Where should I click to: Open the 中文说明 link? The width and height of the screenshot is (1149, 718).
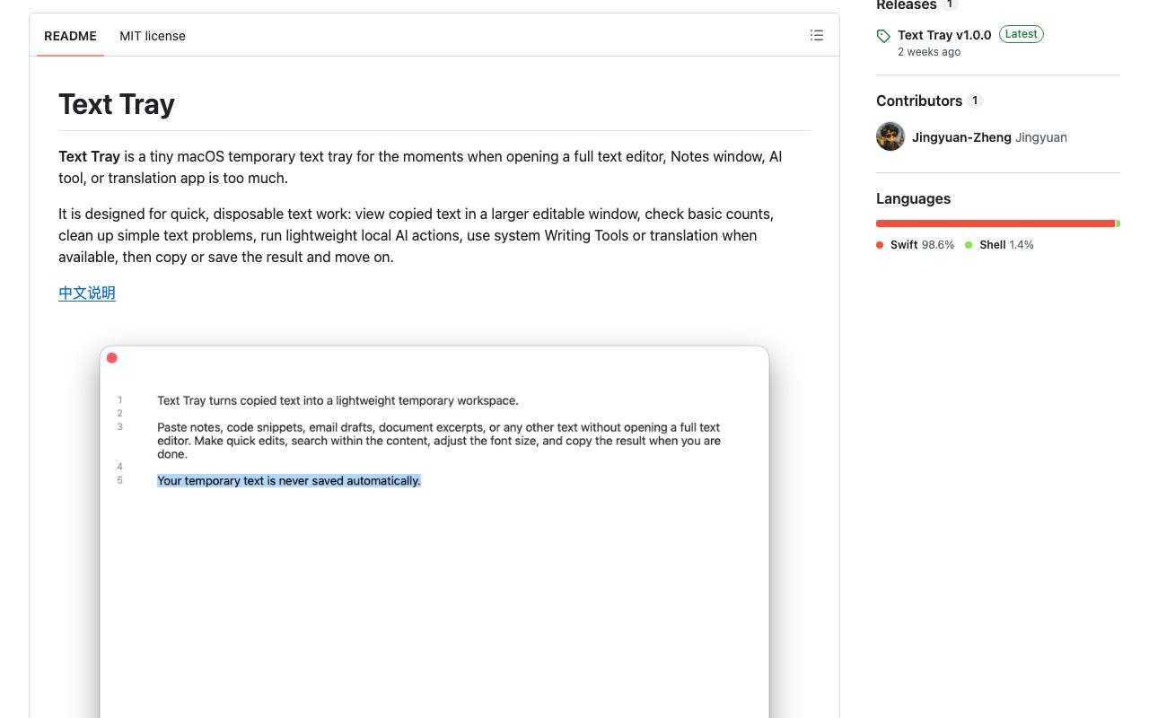pos(87,293)
